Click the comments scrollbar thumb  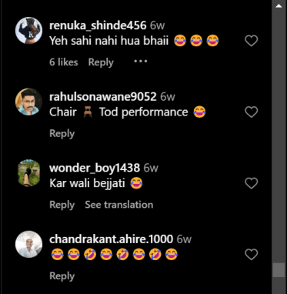click(279, 270)
